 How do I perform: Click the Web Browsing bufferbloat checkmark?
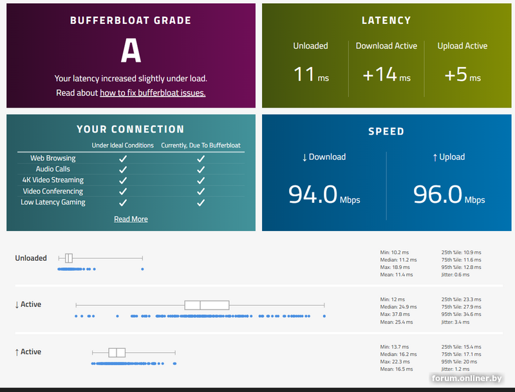point(201,158)
